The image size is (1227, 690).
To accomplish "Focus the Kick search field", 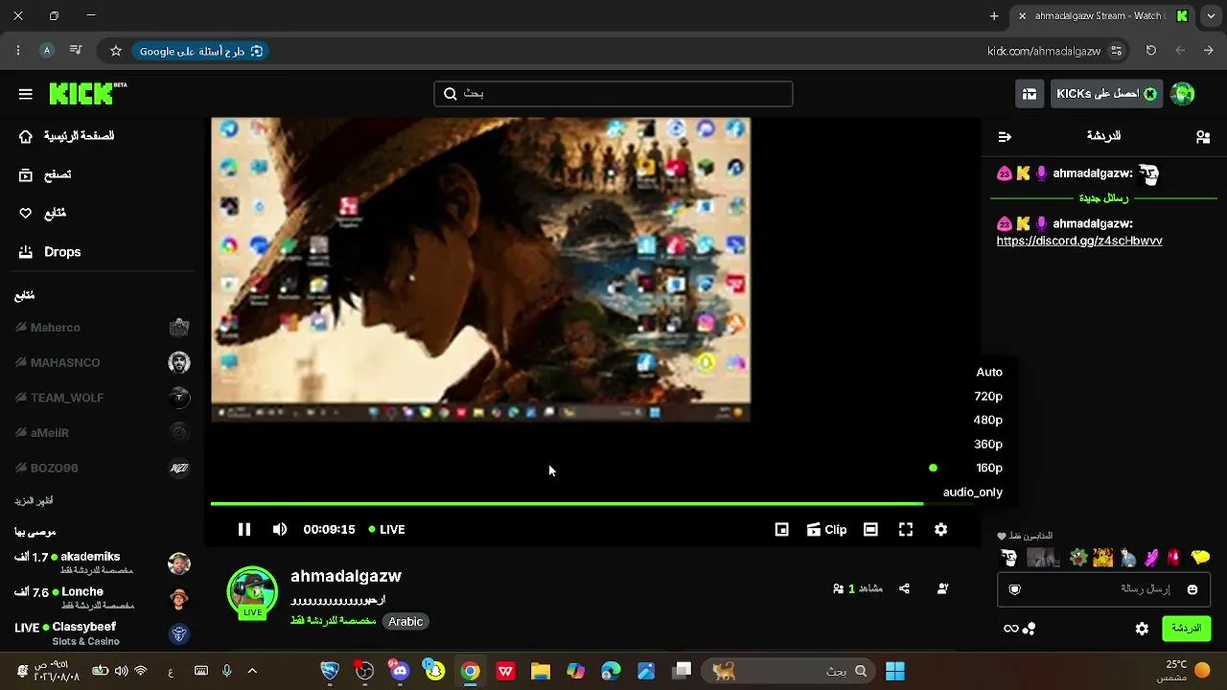I will coord(613,93).
